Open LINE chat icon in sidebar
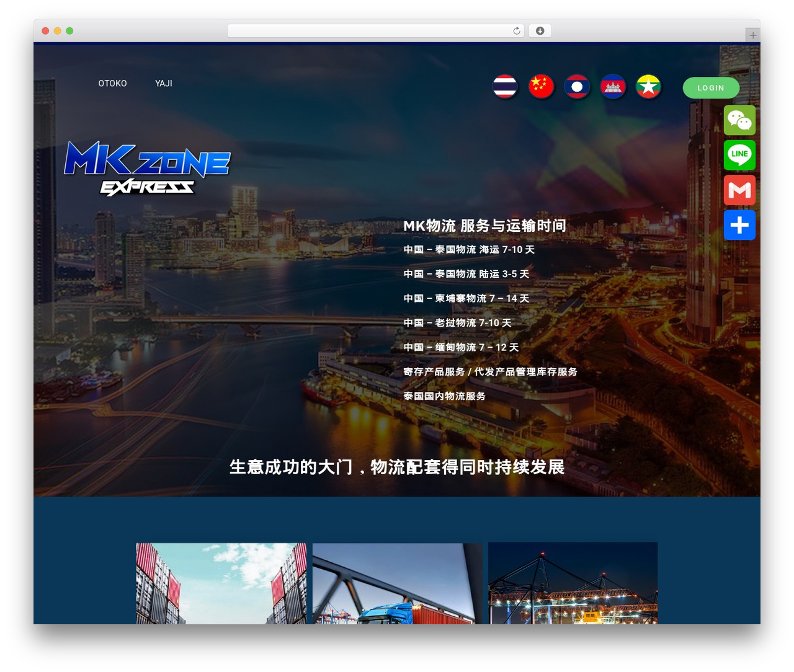 (739, 155)
